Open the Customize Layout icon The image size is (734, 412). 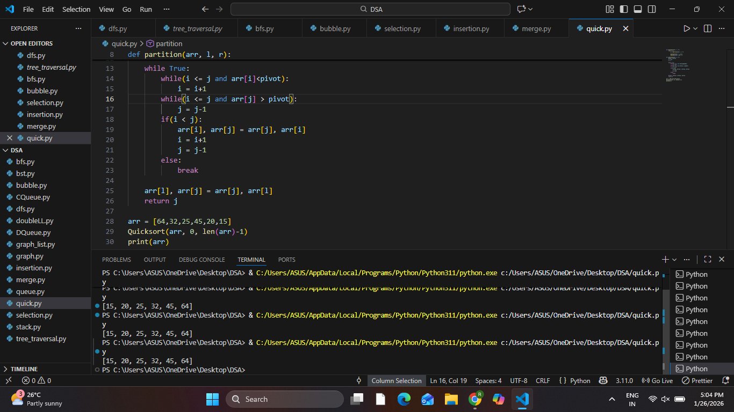coord(609,9)
